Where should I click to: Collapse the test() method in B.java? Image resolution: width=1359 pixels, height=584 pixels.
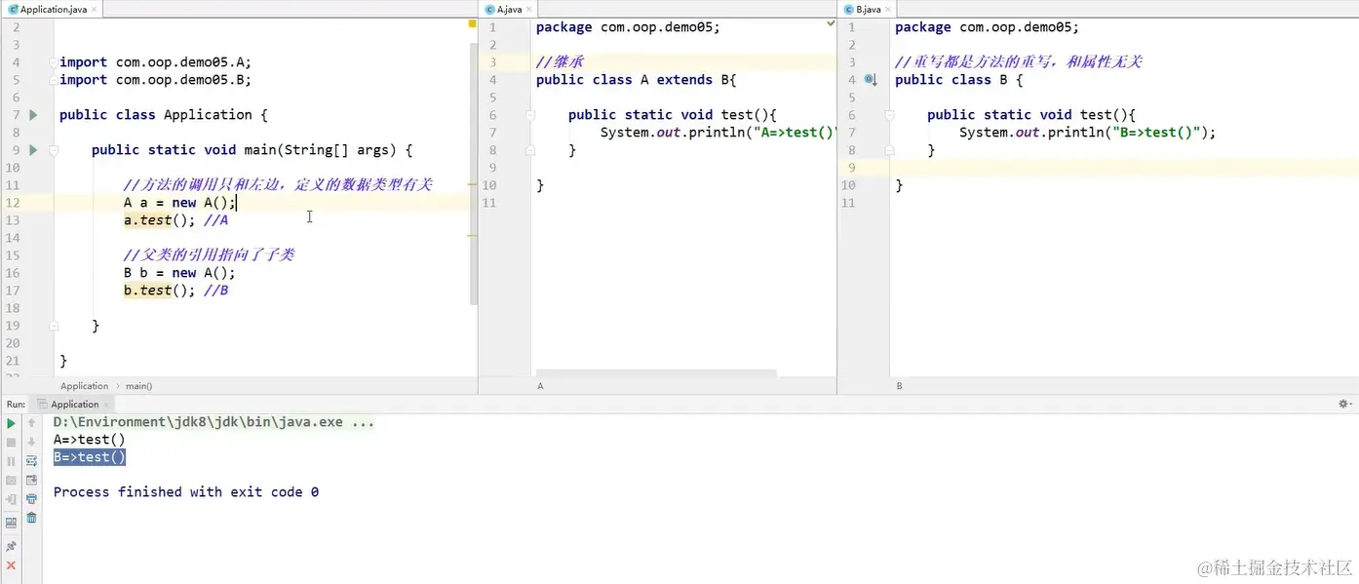click(889, 115)
